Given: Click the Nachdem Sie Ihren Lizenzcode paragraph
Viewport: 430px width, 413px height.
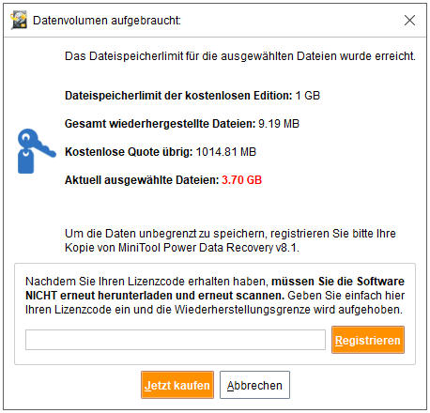Looking at the screenshot, I should point(215,296).
